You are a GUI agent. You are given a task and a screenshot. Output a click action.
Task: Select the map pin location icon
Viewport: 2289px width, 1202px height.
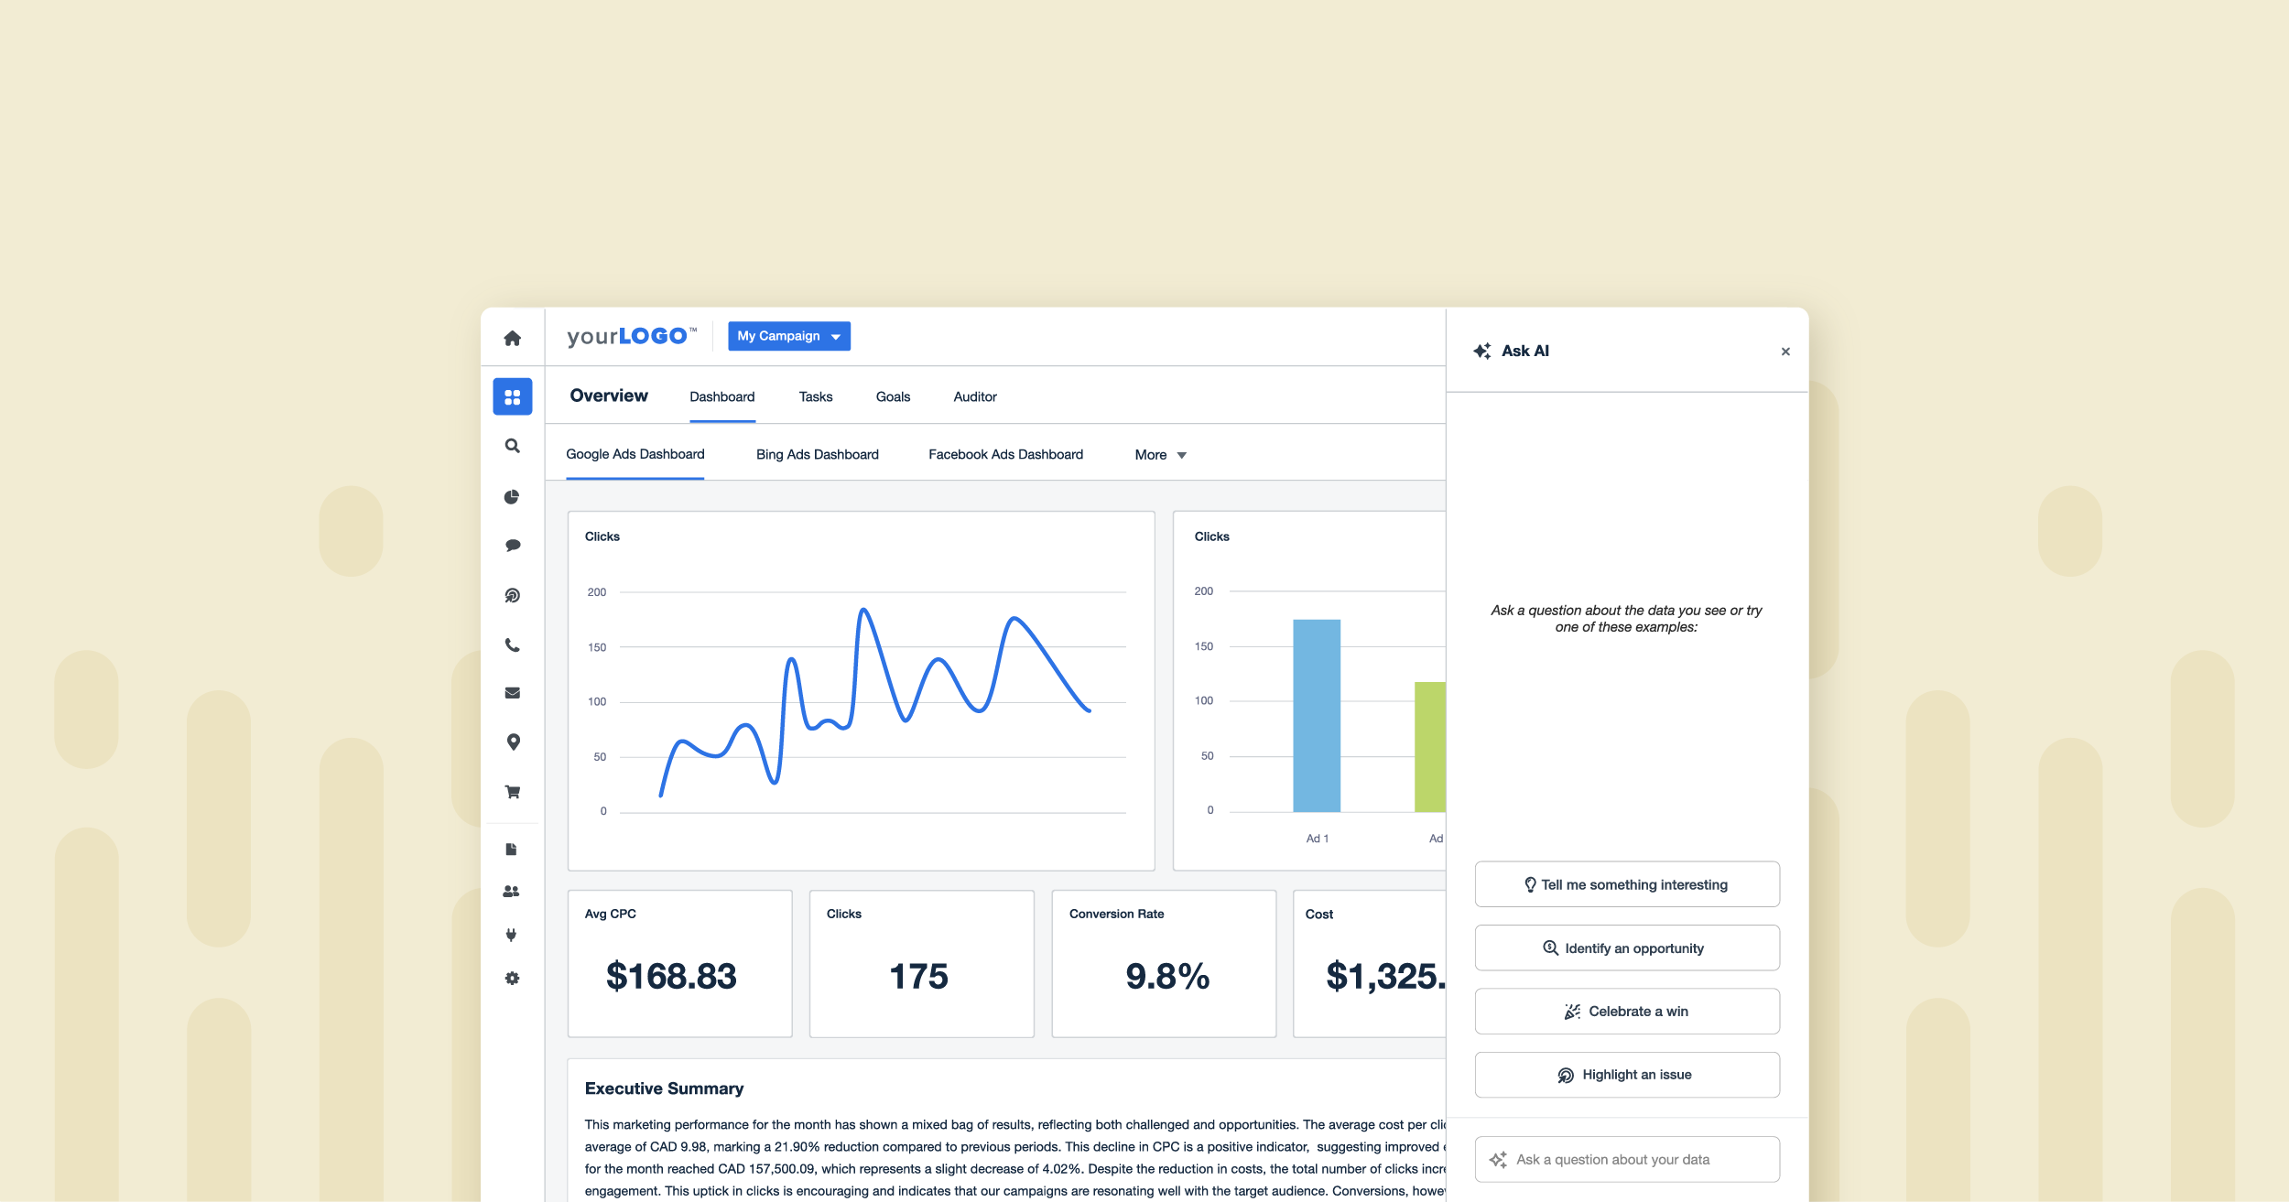click(x=513, y=742)
